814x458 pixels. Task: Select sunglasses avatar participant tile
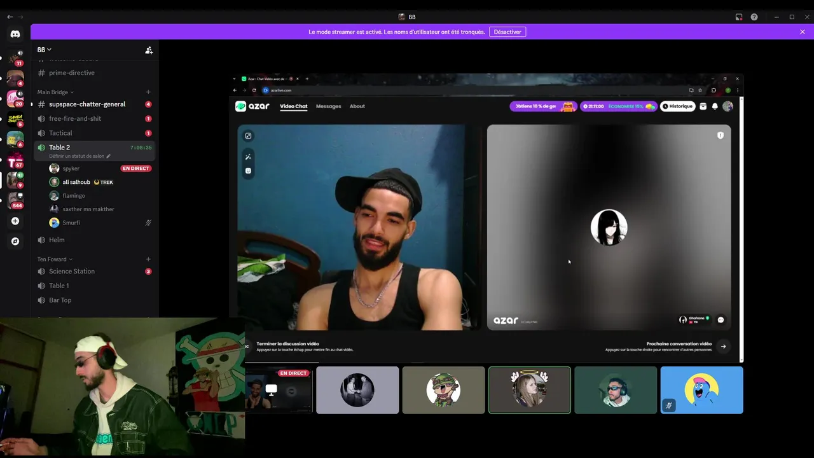[x=616, y=390]
